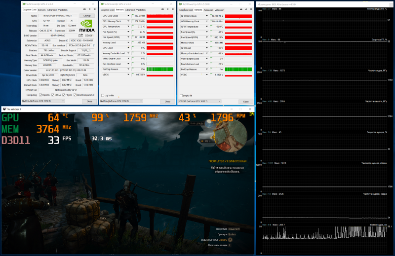Click the '33 FPS' overlay reading in Witcher 3
This screenshot has width=395, height=256.
[60, 140]
